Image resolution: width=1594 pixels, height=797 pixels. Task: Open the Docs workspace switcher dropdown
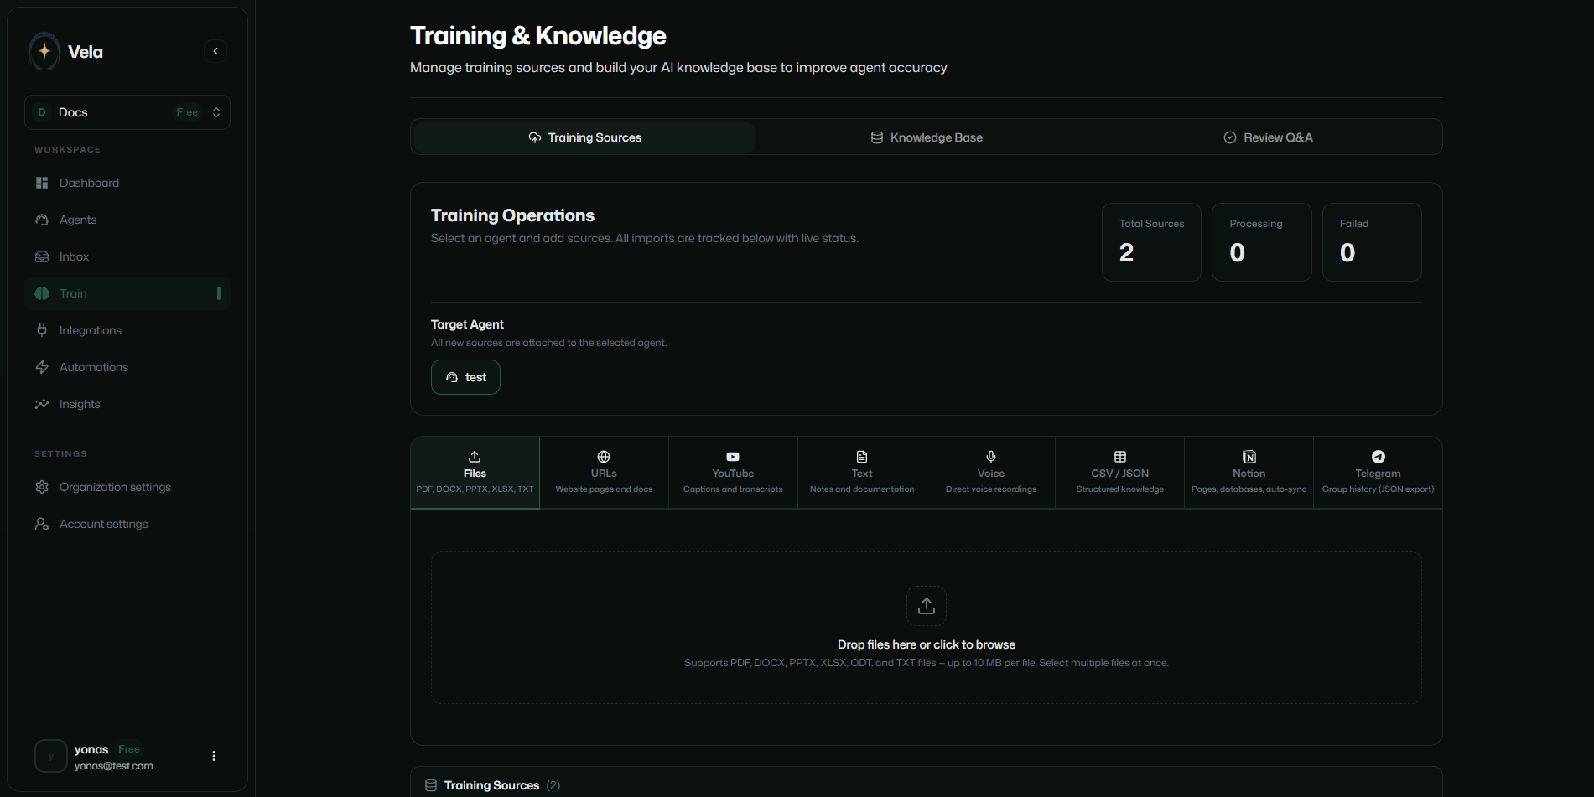click(x=127, y=112)
